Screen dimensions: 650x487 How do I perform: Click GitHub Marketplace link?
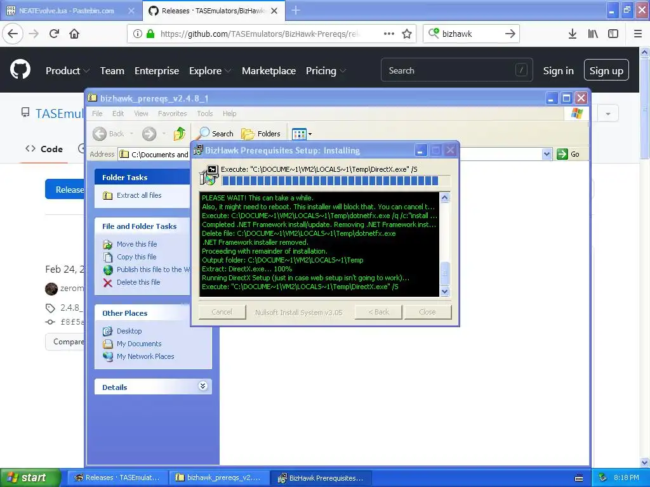269,71
